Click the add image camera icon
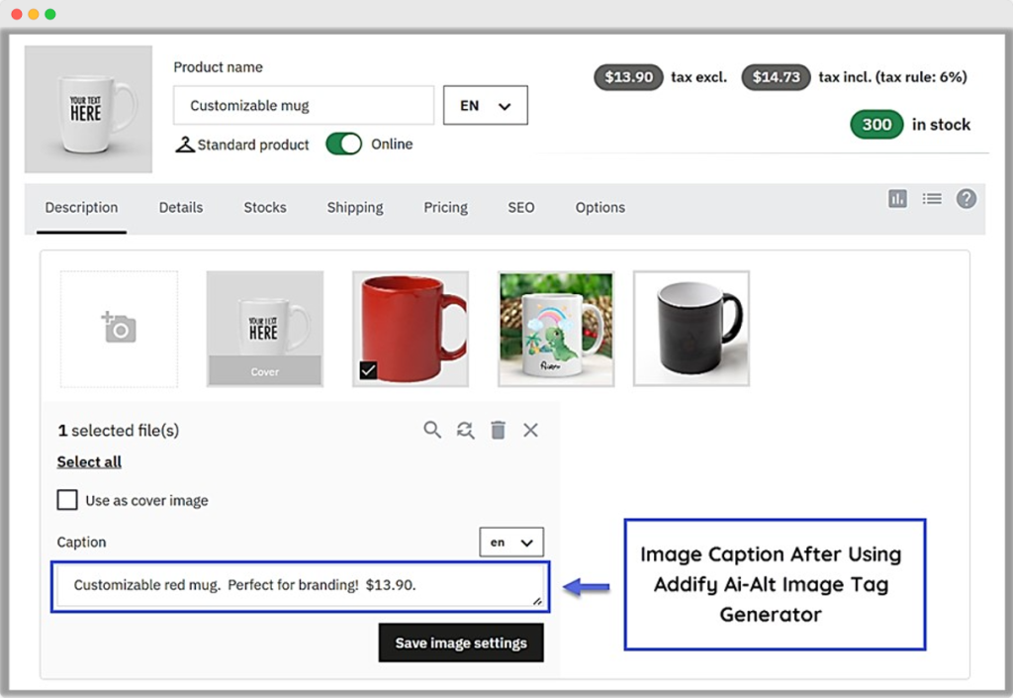Image resolution: width=1013 pixels, height=698 pixels. pyautogui.click(x=119, y=327)
